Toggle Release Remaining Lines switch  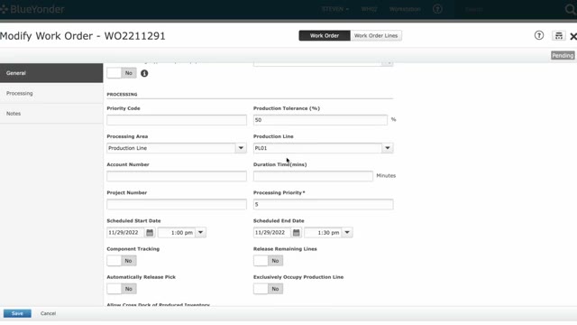[268, 261]
